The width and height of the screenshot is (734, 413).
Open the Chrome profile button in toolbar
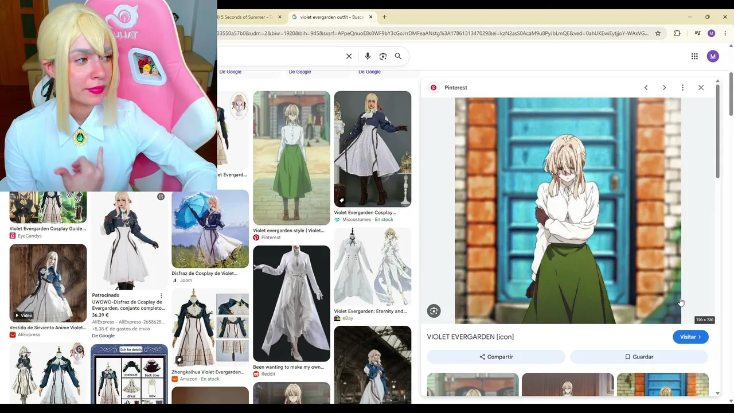[x=712, y=33]
